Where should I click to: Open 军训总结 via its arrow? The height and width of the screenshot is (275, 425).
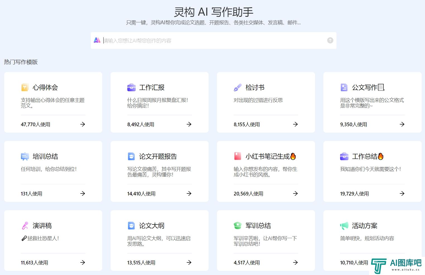point(295,262)
